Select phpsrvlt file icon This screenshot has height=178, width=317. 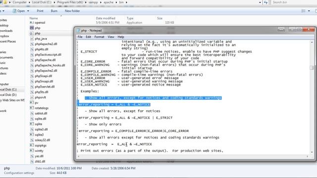click(x=32, y=97)
